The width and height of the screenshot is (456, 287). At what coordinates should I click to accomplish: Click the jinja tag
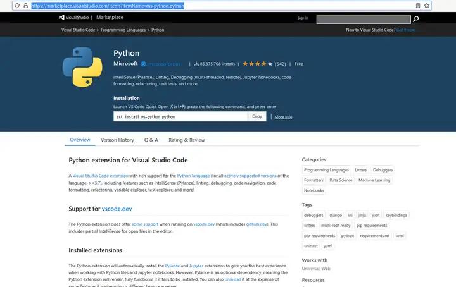[x=362, y=216]
